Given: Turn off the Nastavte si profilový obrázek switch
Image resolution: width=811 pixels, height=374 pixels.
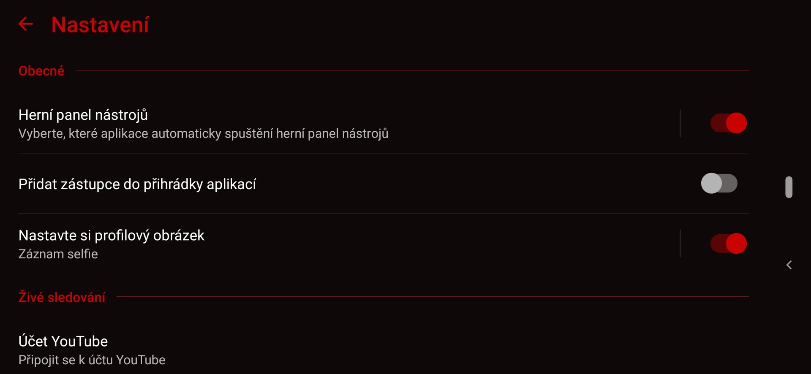Looking at the screenshot, I should [729, 244].
